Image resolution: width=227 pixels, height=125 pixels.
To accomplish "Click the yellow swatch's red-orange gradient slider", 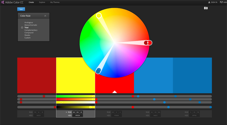I will click(x=75, y=99).
